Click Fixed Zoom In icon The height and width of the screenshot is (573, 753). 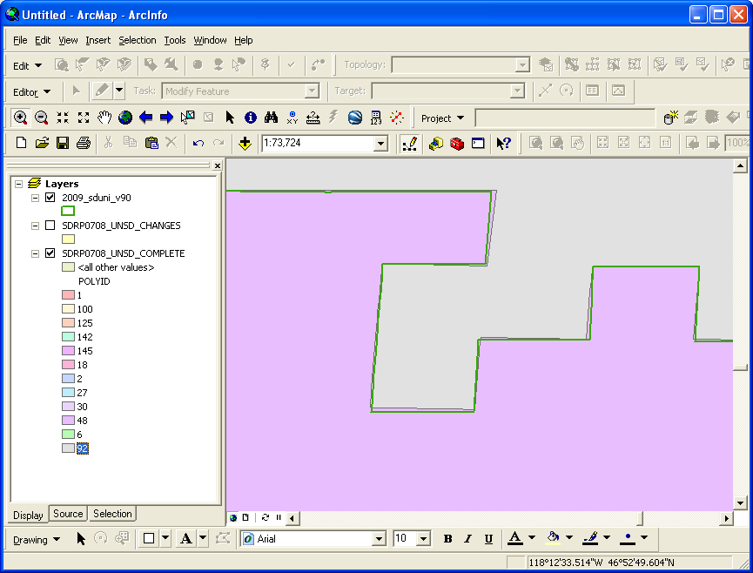63,118
